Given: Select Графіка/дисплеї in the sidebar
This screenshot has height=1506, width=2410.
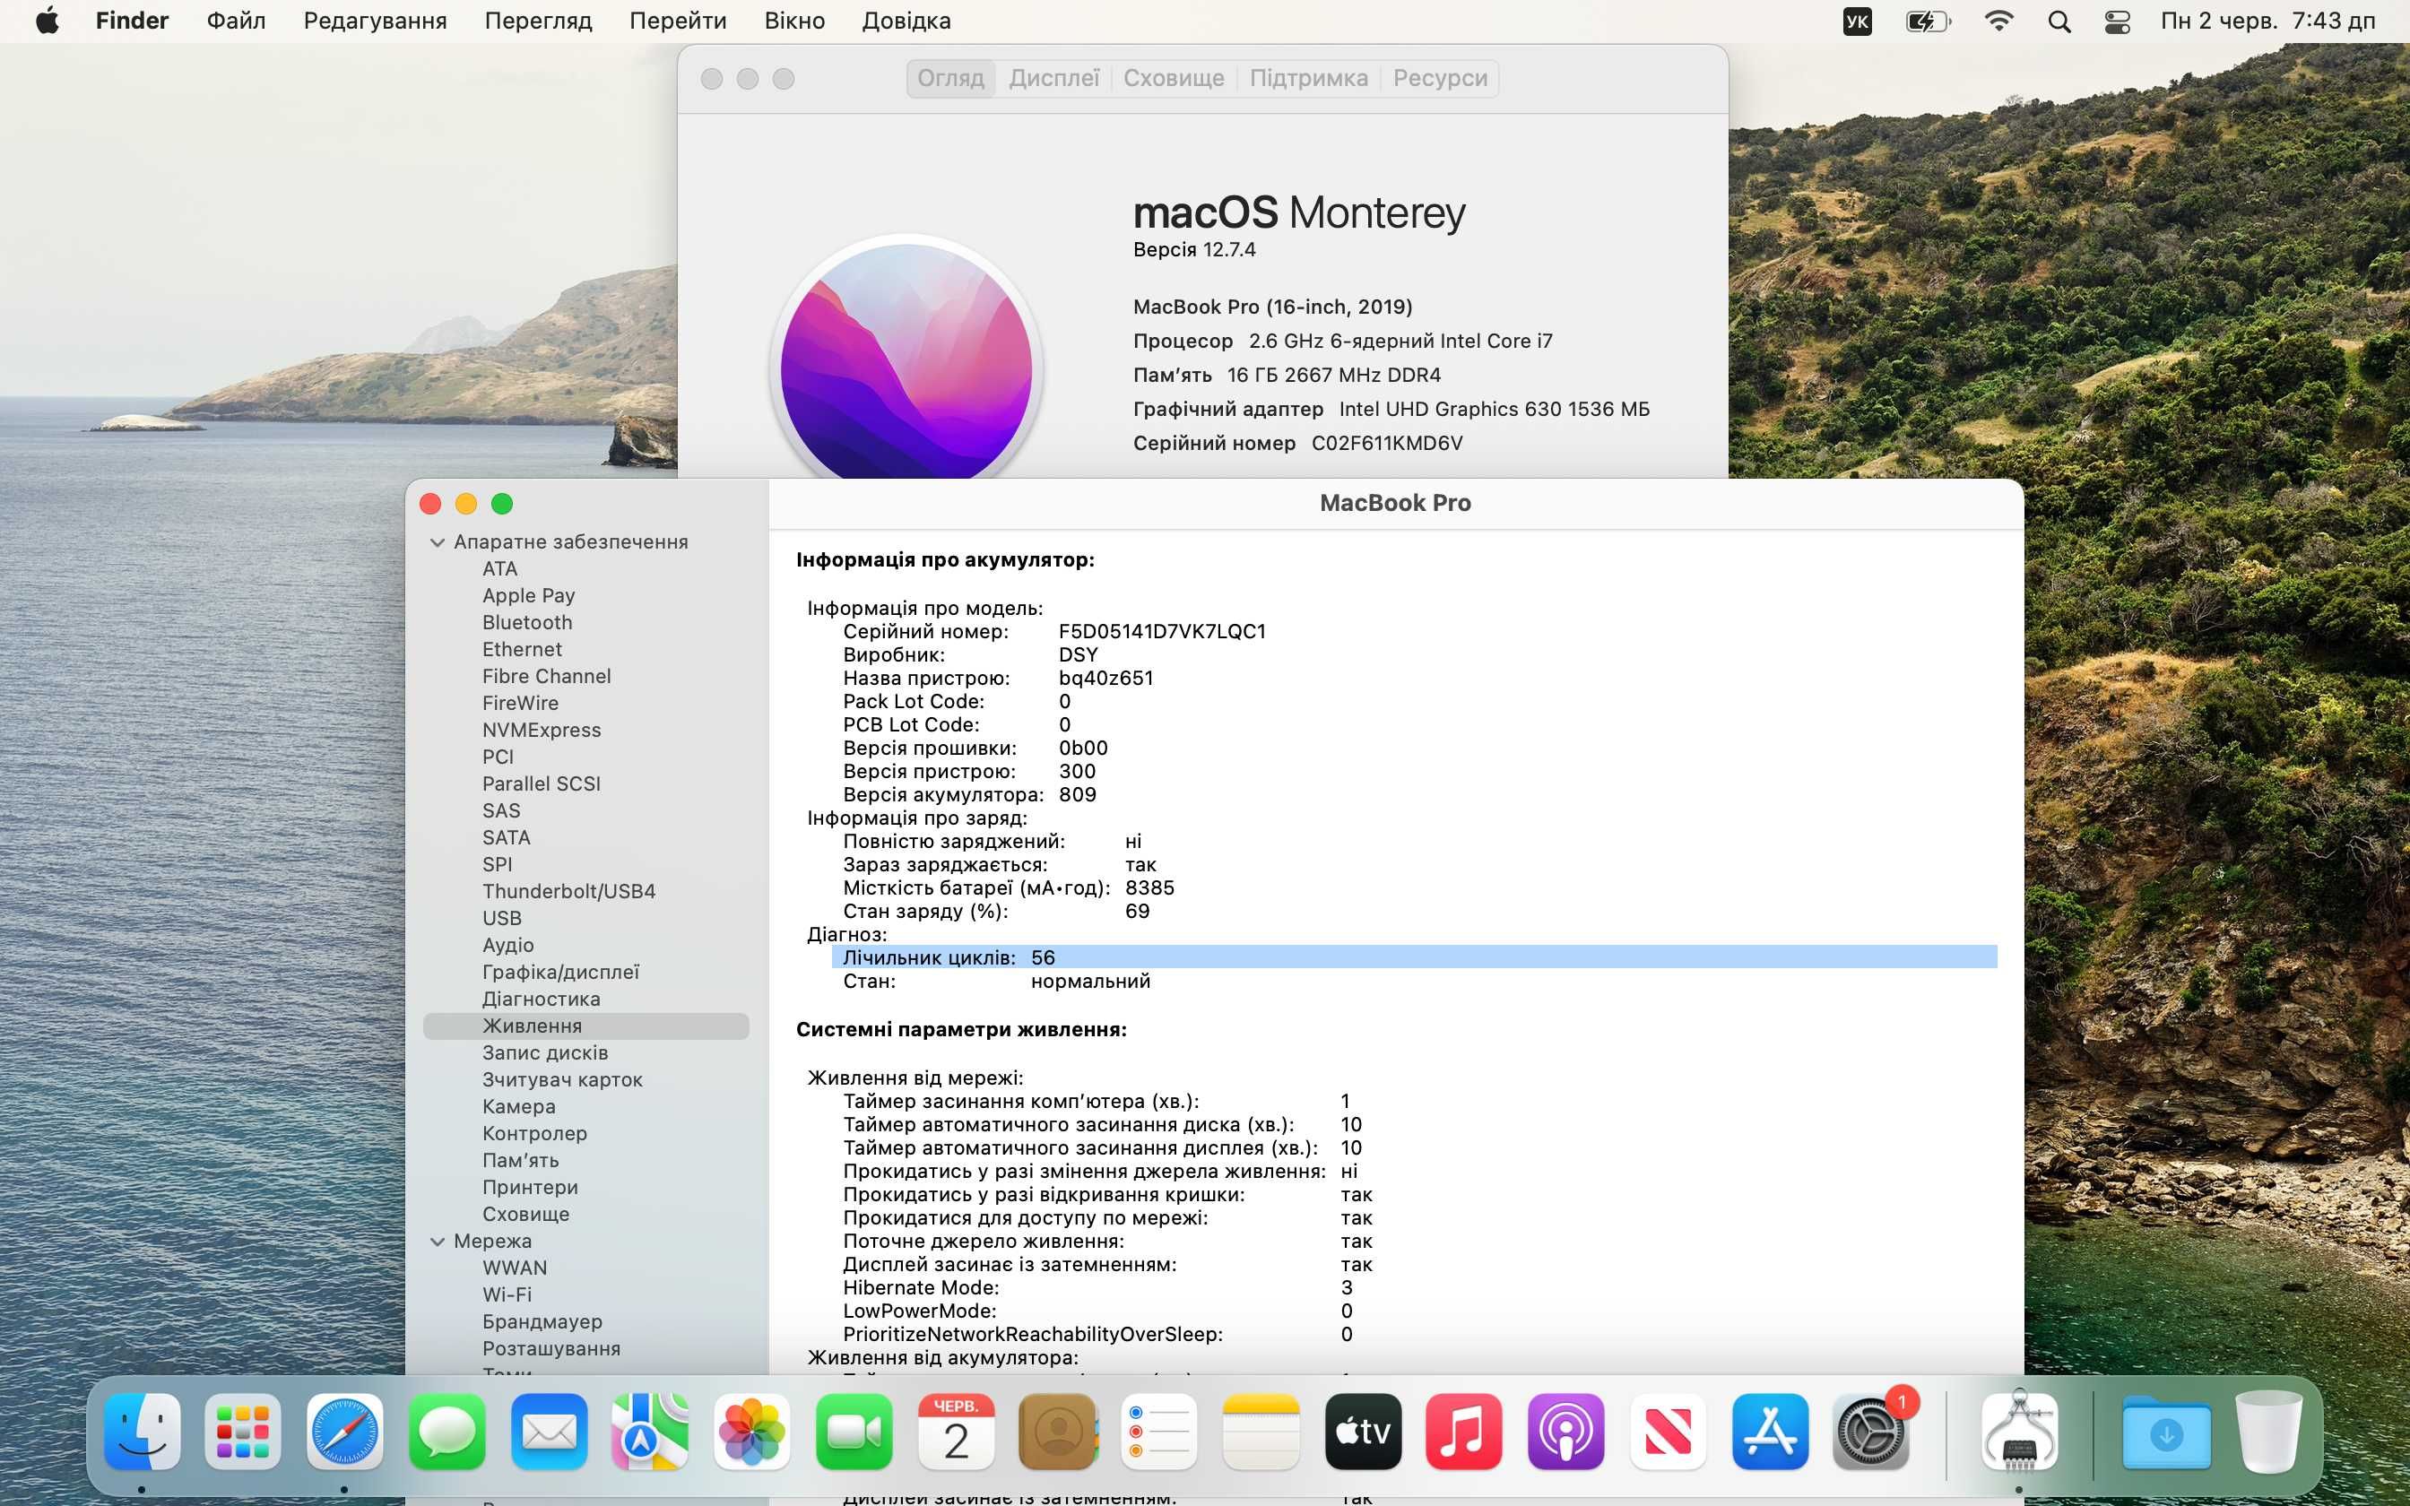Looking at the screenshot, I should [560, 972].
